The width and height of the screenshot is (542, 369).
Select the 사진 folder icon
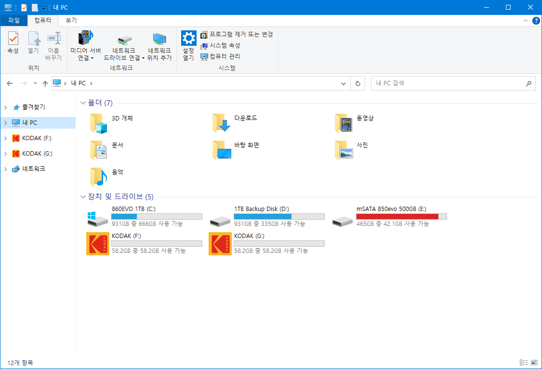tap(344, 150)
